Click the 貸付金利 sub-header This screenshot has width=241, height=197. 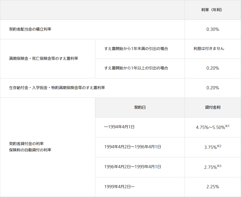coord(213,107)
